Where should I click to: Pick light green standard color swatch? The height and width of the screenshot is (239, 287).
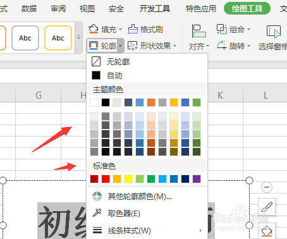(x=140, y=179)
